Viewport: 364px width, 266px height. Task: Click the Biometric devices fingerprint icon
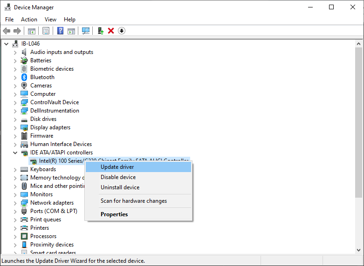tap(24, 69)
